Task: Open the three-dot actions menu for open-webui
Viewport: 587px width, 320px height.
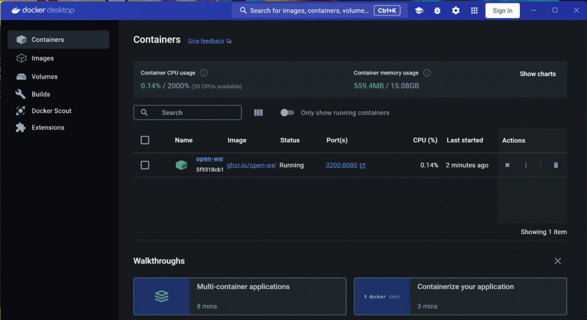Action: click(526, 165)
